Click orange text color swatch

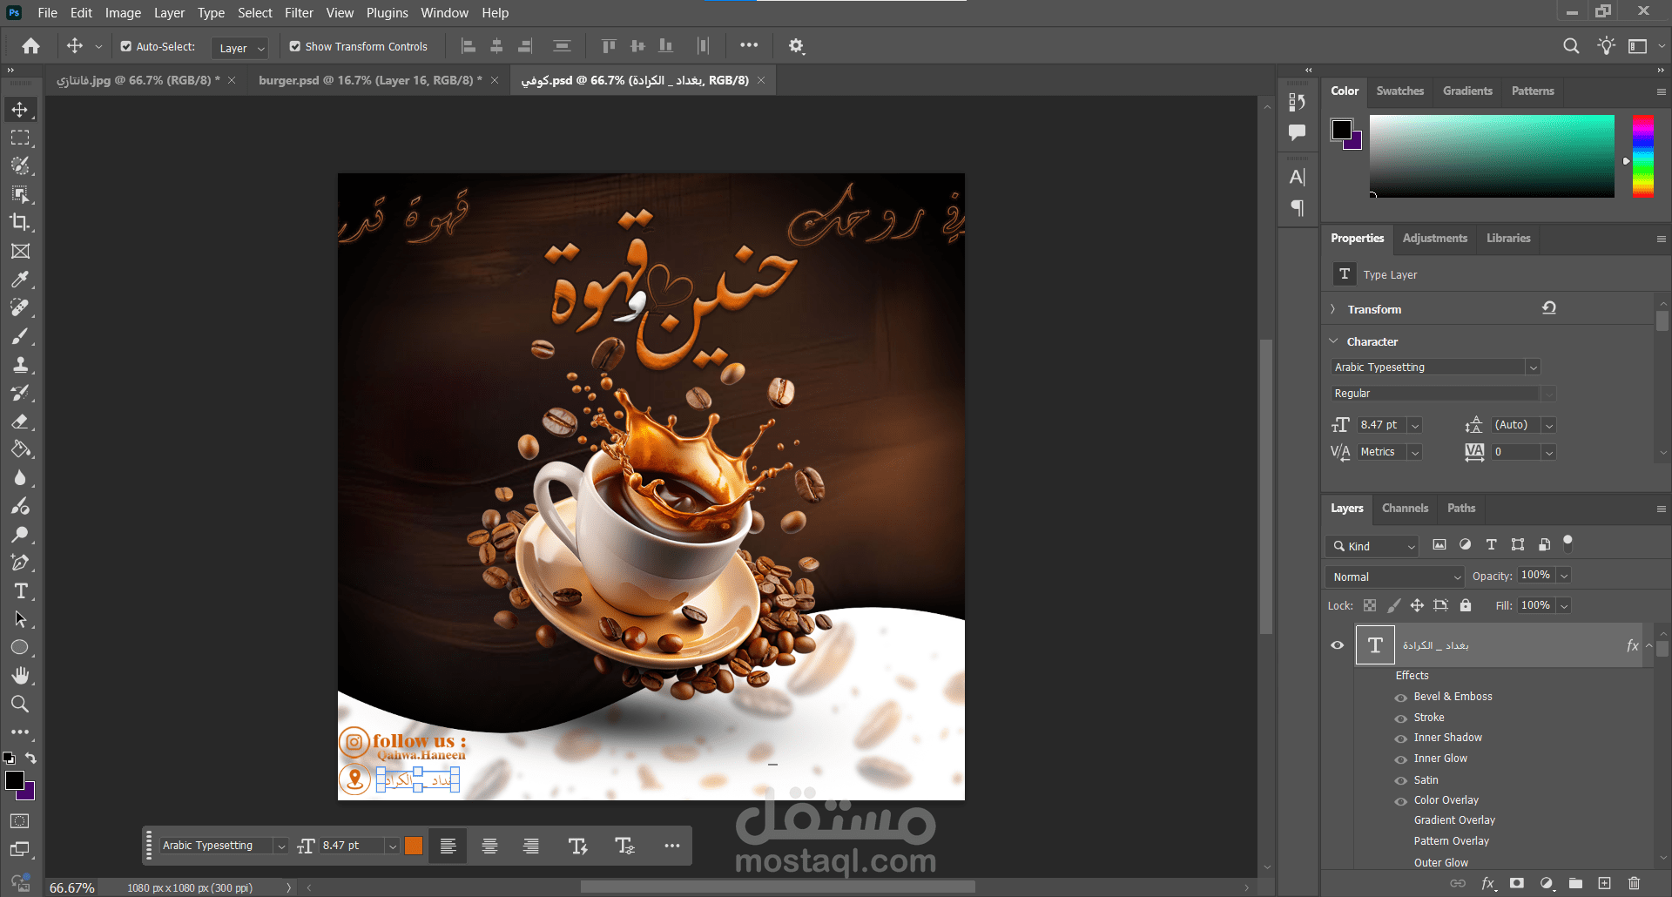click(414, 846)
